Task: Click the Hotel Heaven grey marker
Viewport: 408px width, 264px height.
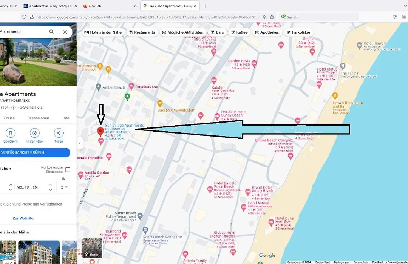Action: coord(359,45)
